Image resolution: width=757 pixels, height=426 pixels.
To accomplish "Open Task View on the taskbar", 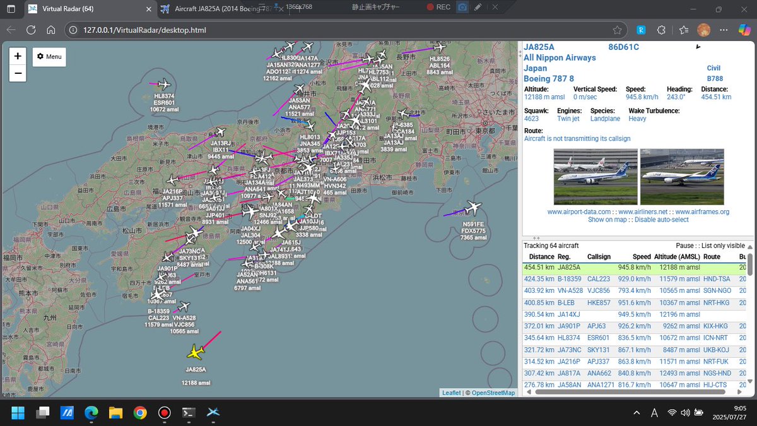I will coord(42,413).
